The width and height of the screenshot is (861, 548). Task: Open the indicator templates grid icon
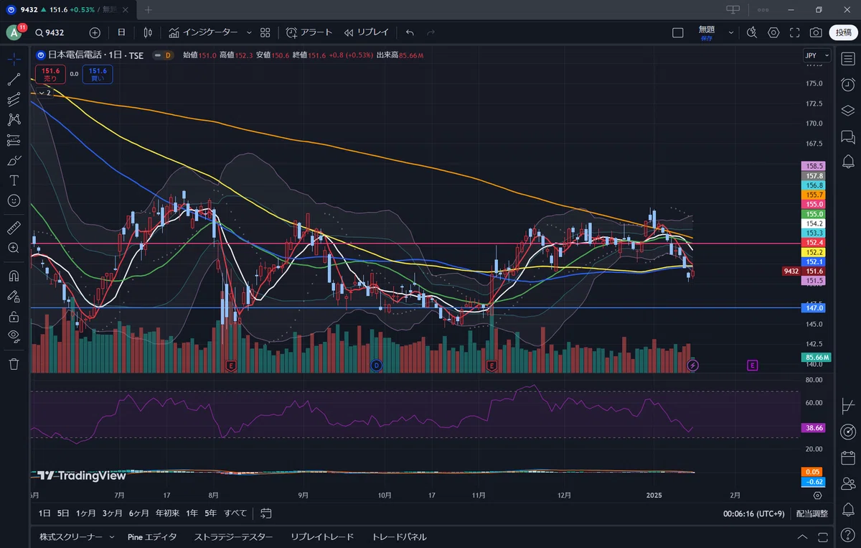point(265,32)
